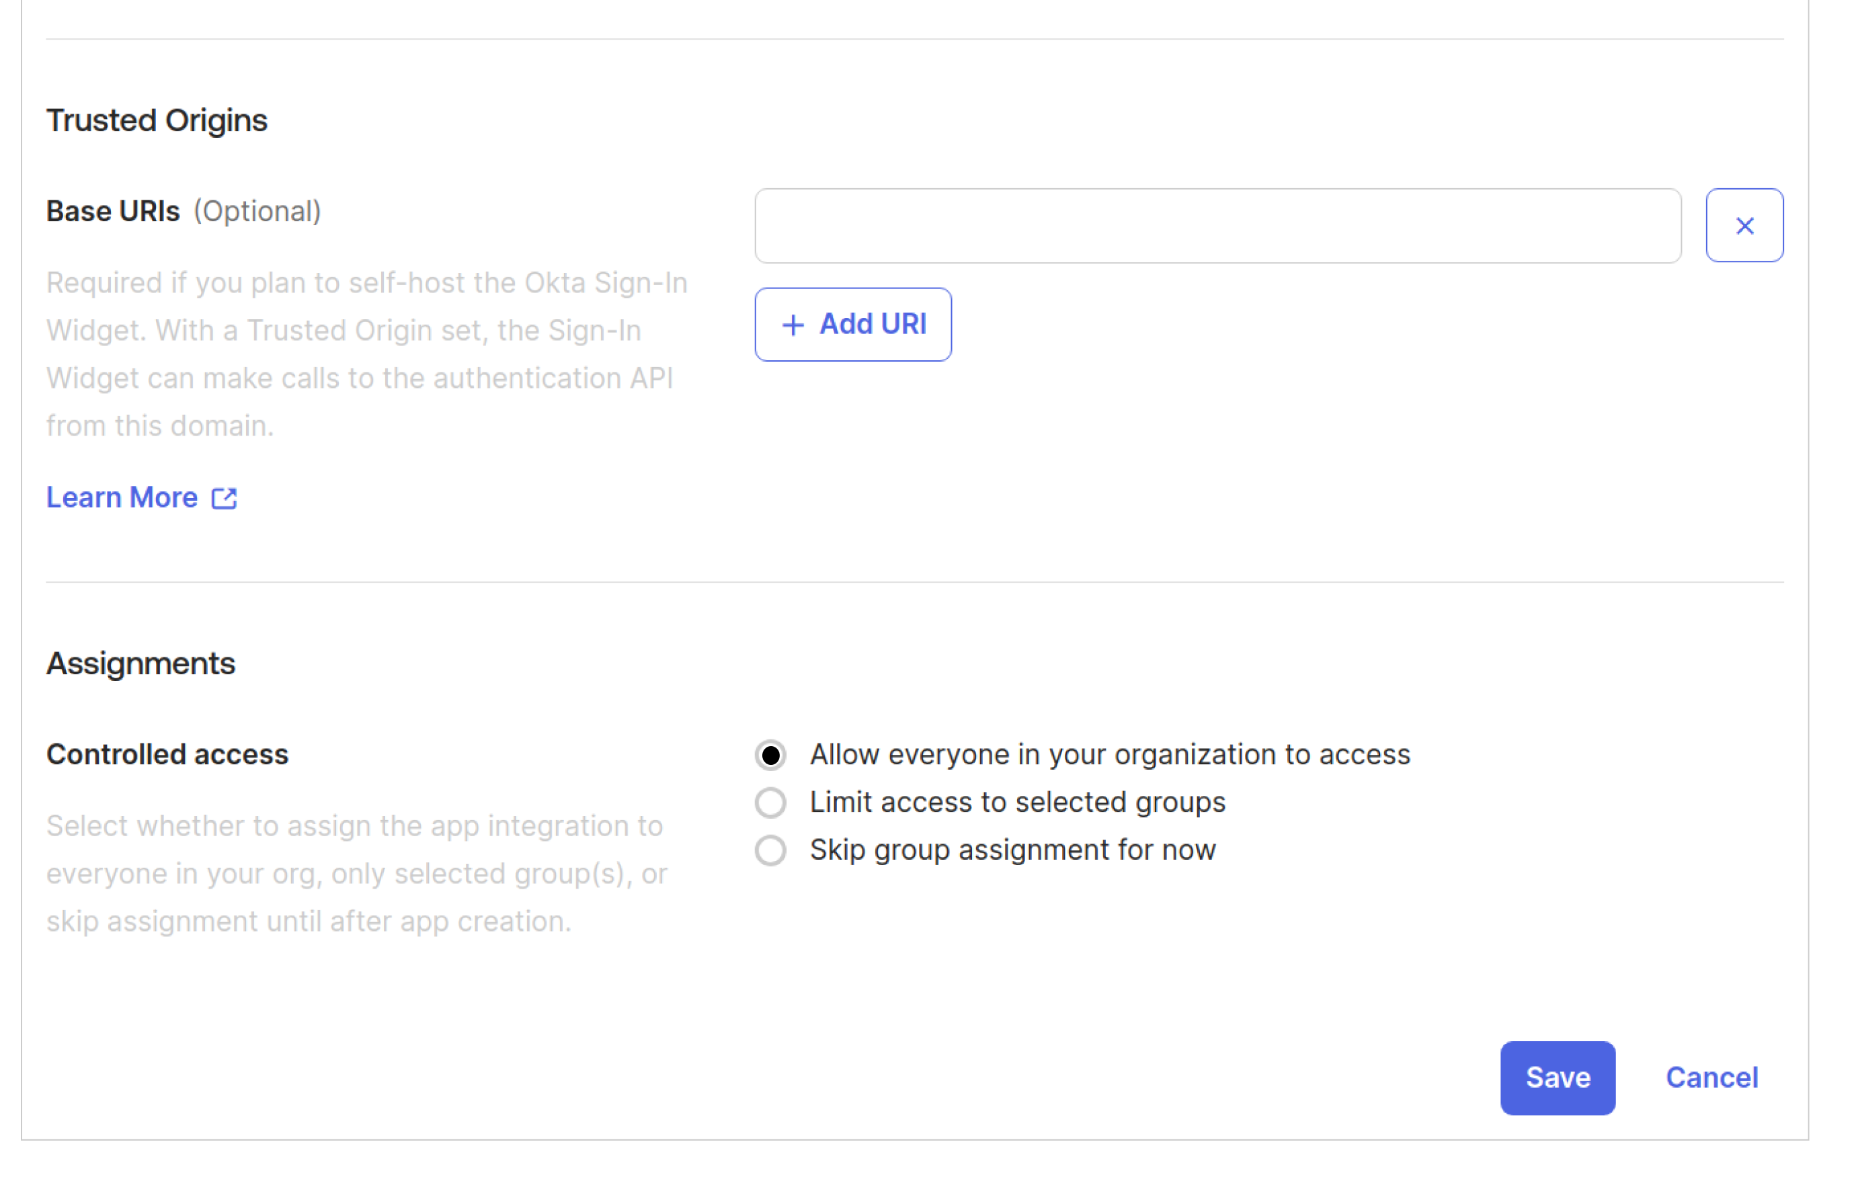The image size is (1854, 1179).
Task: Remove the Base URI entry with X icon
Action: (x=1744, y=226)
